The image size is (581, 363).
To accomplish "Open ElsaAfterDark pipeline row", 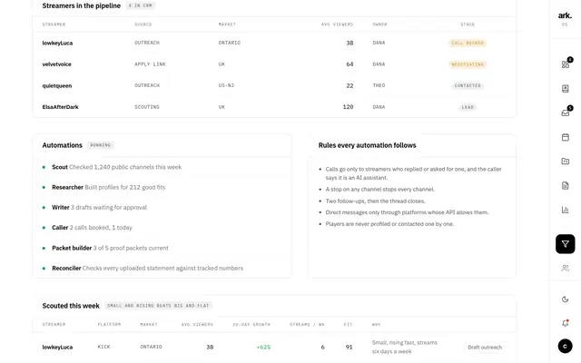I will (x=274, y=107).
